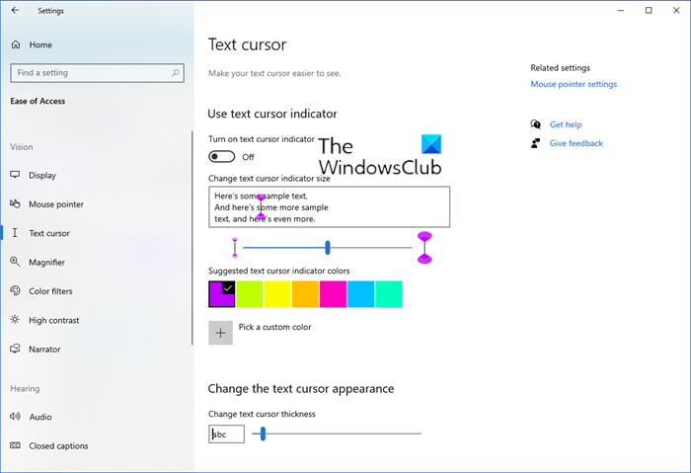This screenshot has width=691, height=473.
Task: Pick the turquoise indicator color swatch
Action: (x=388, y=294)
